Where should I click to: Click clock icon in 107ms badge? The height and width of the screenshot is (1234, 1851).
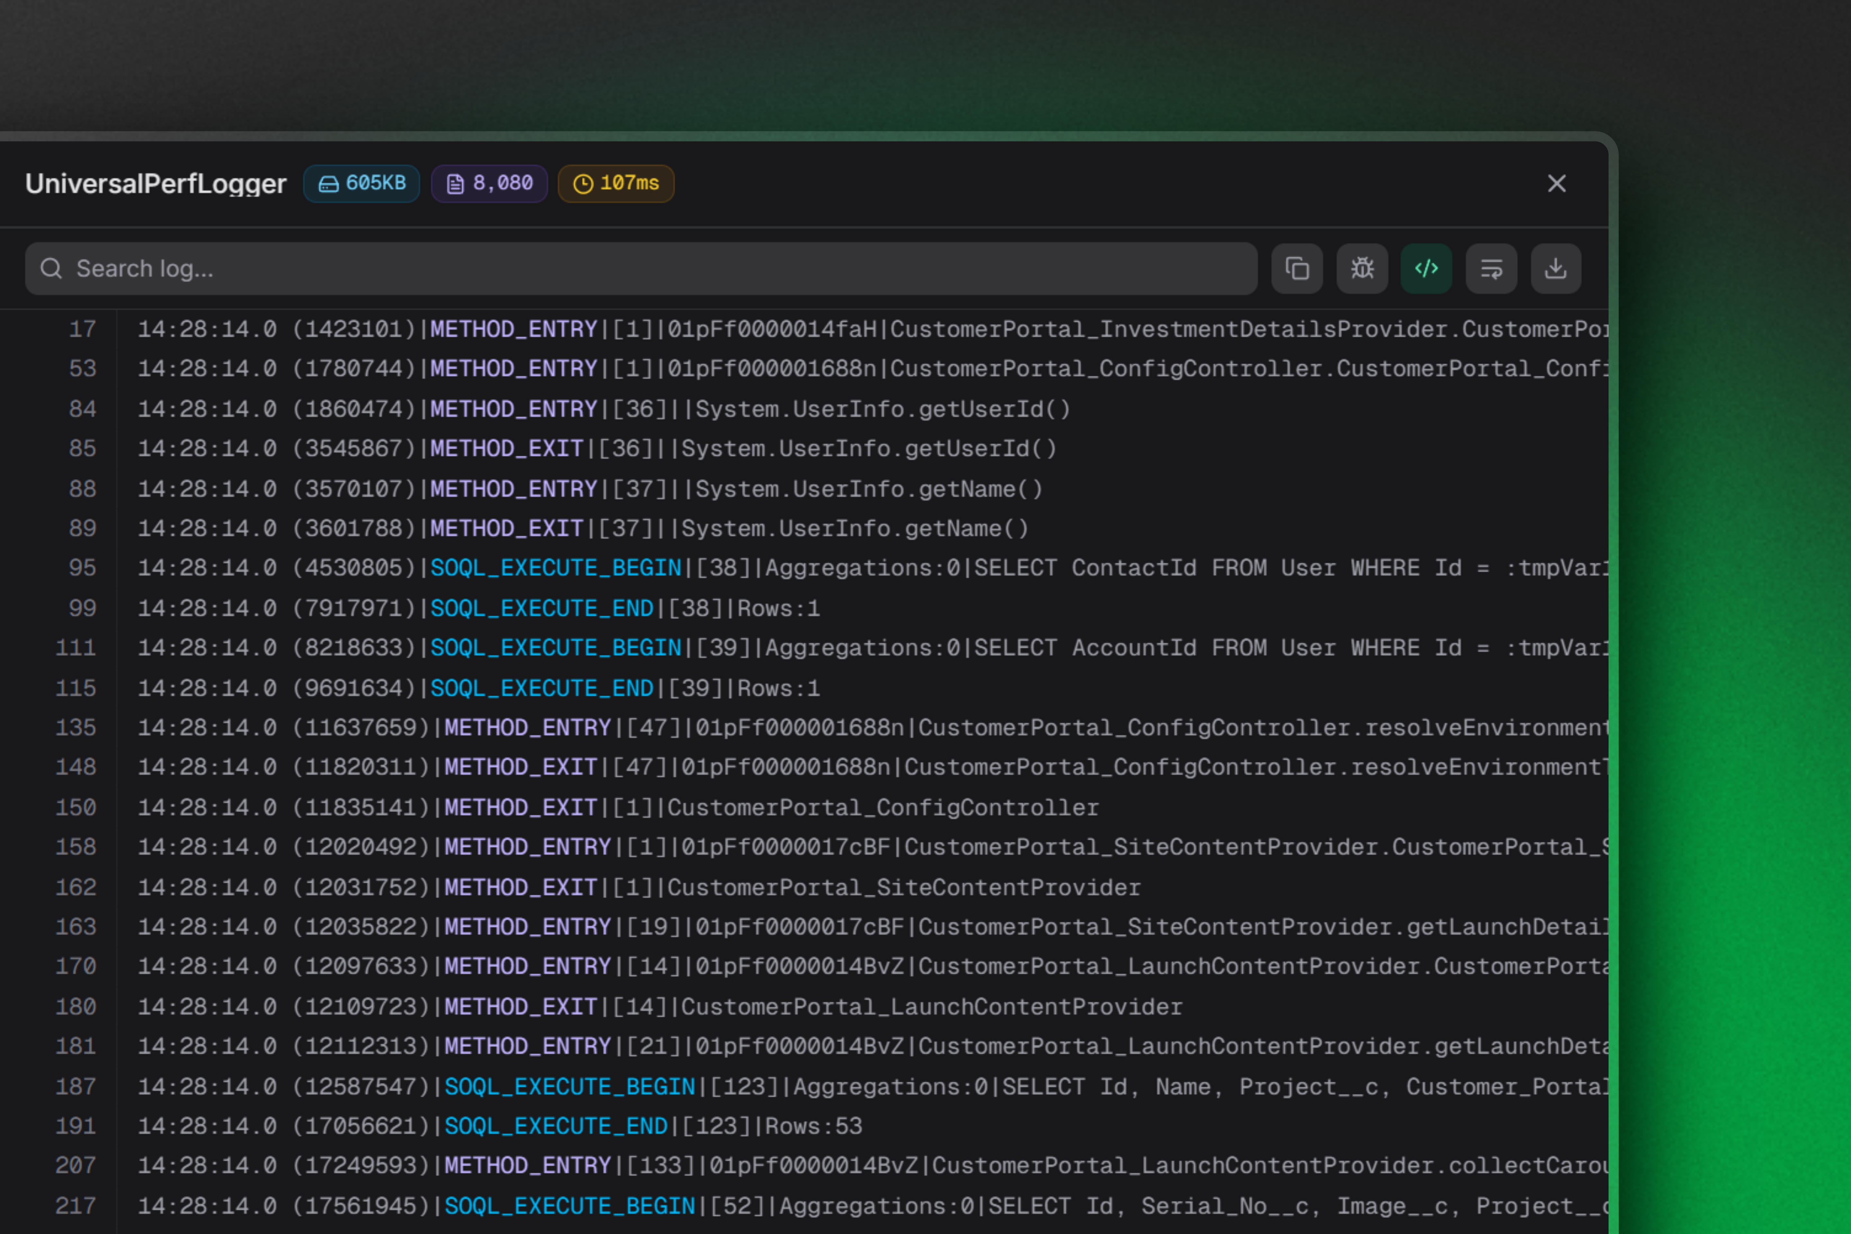click(x=583, y=183)
